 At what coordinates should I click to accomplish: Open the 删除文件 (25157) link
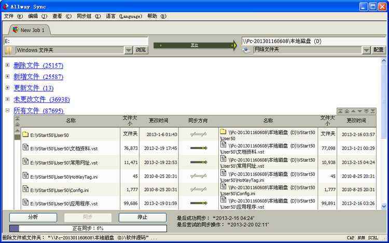(x=38, y=65)
